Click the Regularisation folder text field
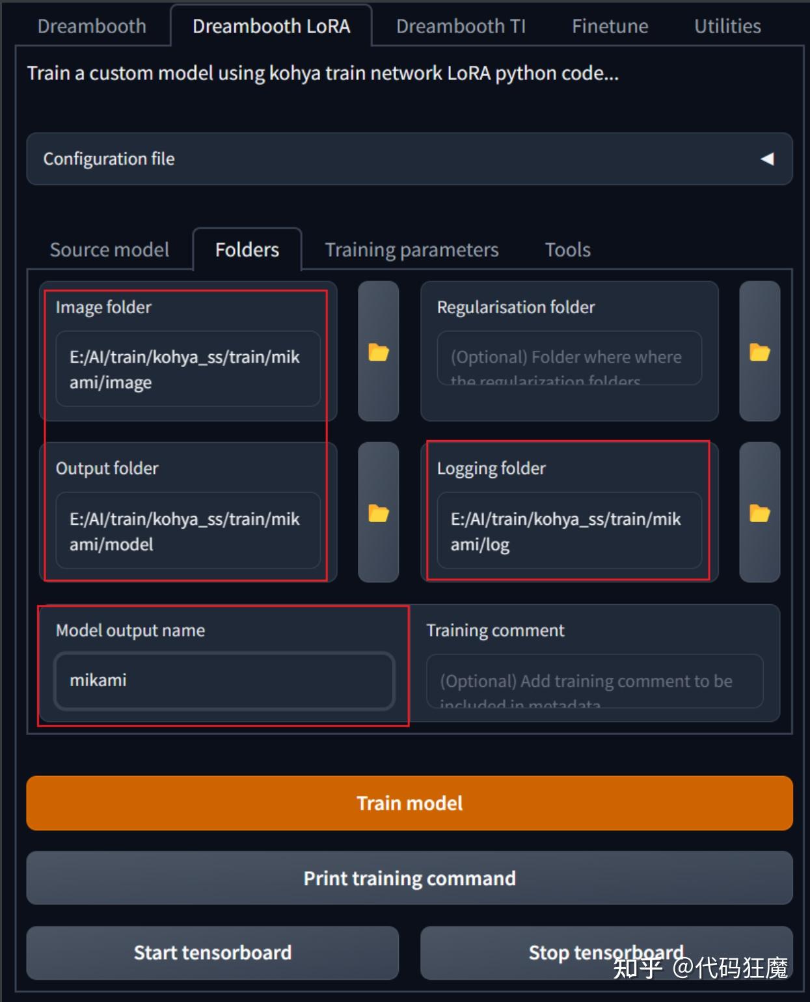Image resolution: width=810 pixels, height=1002 pixels. (x=569, y=358)
